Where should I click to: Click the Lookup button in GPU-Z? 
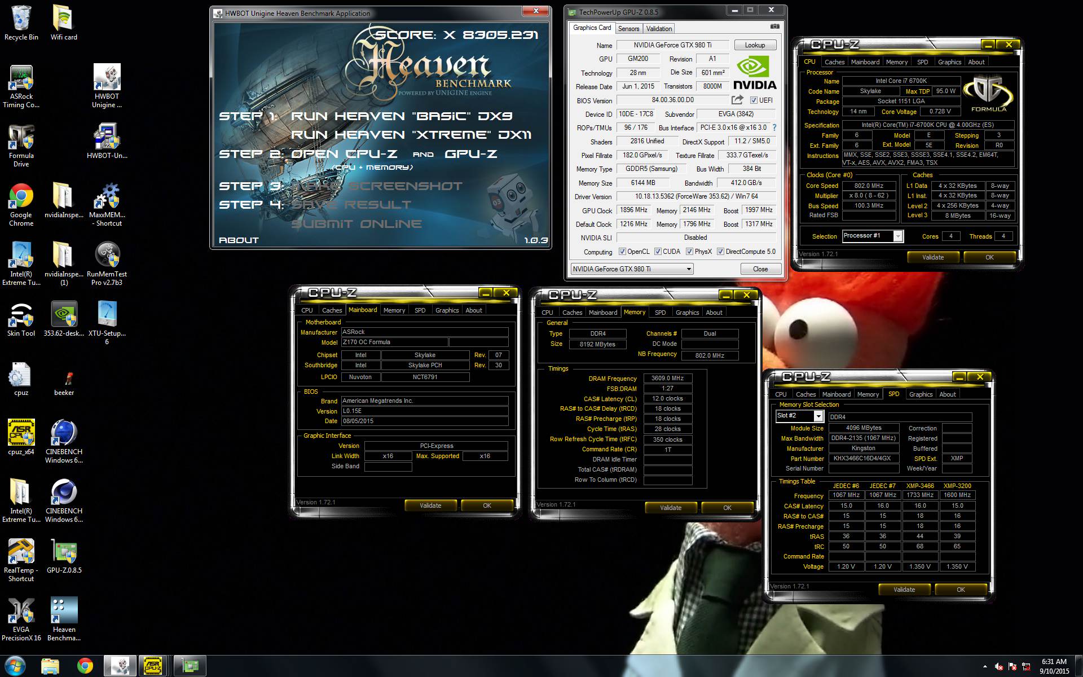pyautogui.click(x=755, y=45)
